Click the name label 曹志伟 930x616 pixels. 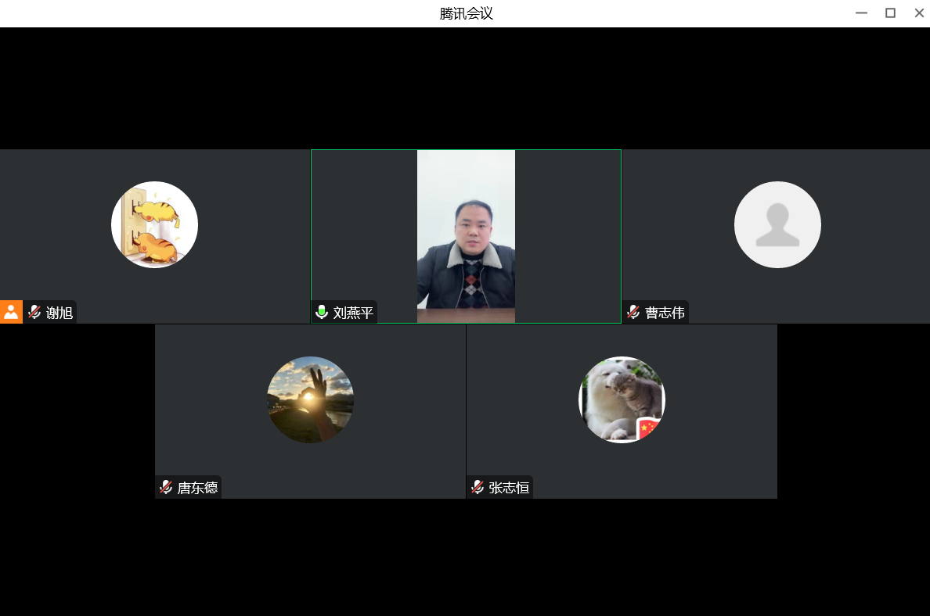[665, 313]
